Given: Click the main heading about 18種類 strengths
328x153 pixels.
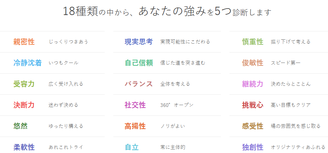Looking at the screenshot, I should tap(167, 11).
